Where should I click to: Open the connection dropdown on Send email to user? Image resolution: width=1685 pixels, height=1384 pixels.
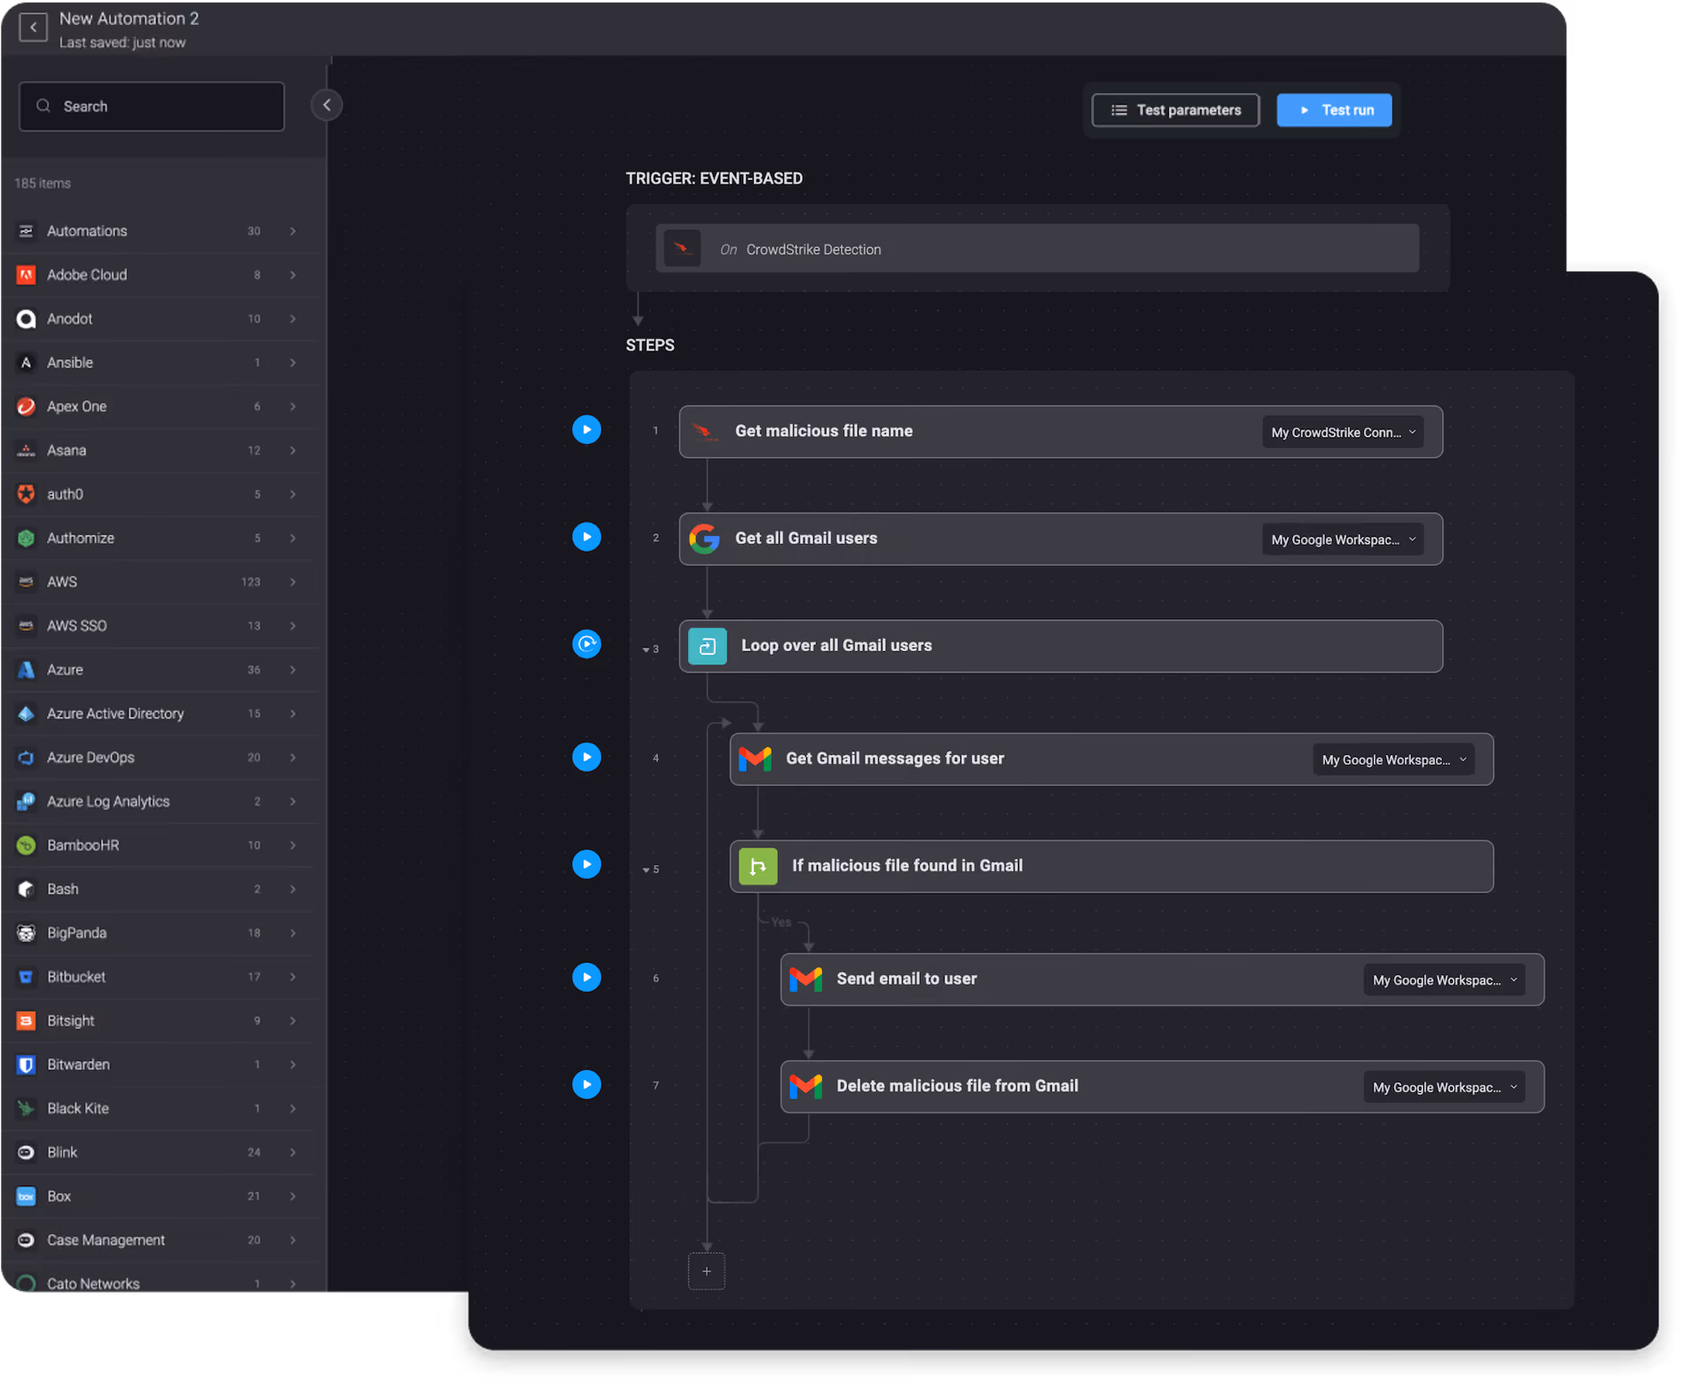tap(1444, 980)
